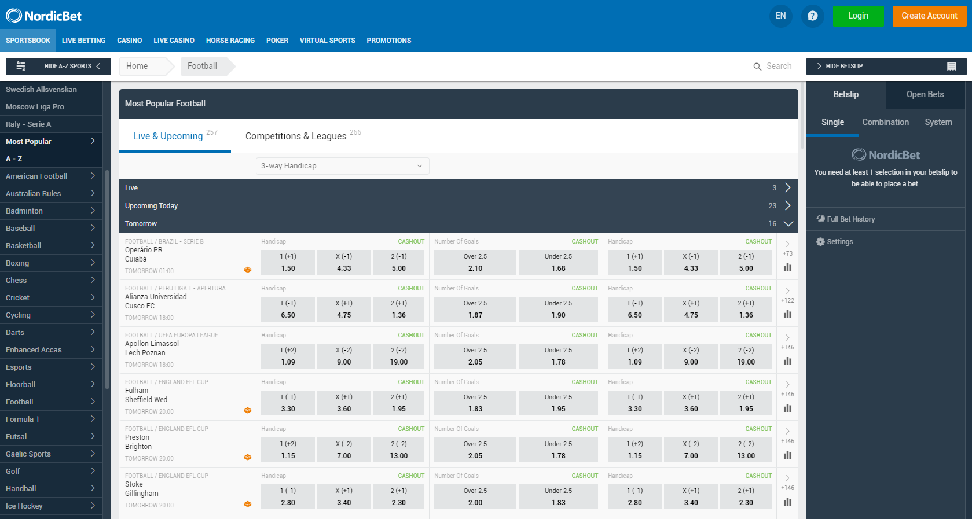Click orange bet builder icon for Preston
Image resolution: width=972 pixels, height=519 pixels.
(x=248, y=457)
